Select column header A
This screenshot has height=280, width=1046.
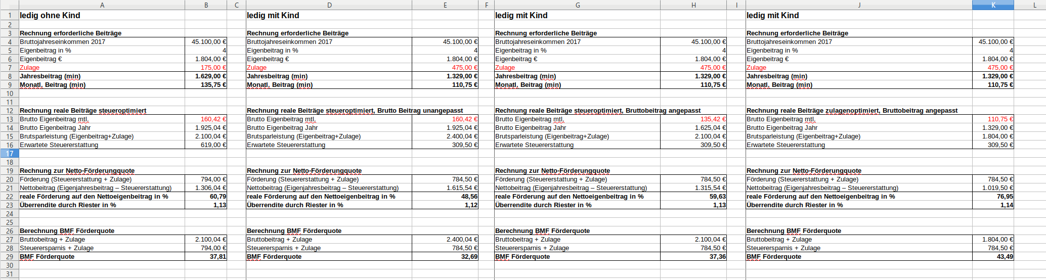point(102,5)
